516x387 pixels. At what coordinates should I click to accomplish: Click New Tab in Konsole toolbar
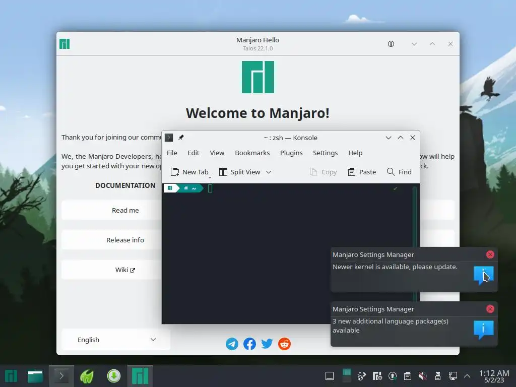189,172
